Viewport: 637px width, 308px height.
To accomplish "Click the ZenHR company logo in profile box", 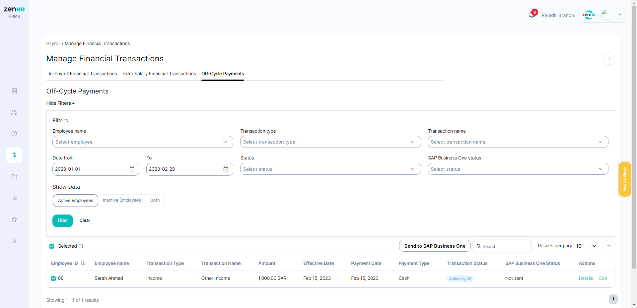I will click(589, 15).
